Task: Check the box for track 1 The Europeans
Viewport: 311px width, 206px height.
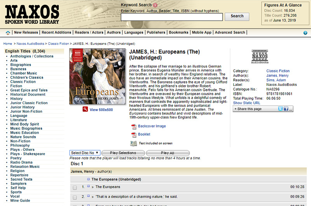Action: tap(75, 187)
